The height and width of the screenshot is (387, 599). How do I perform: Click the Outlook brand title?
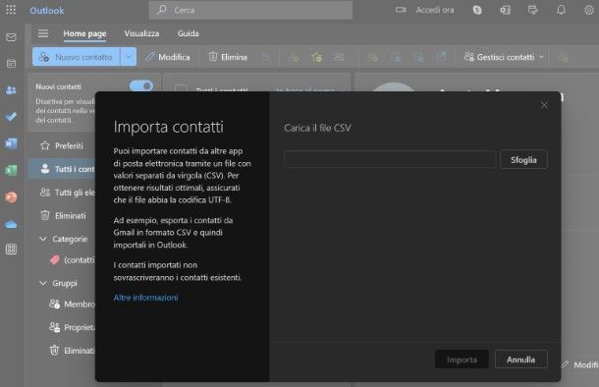point(46,11)
